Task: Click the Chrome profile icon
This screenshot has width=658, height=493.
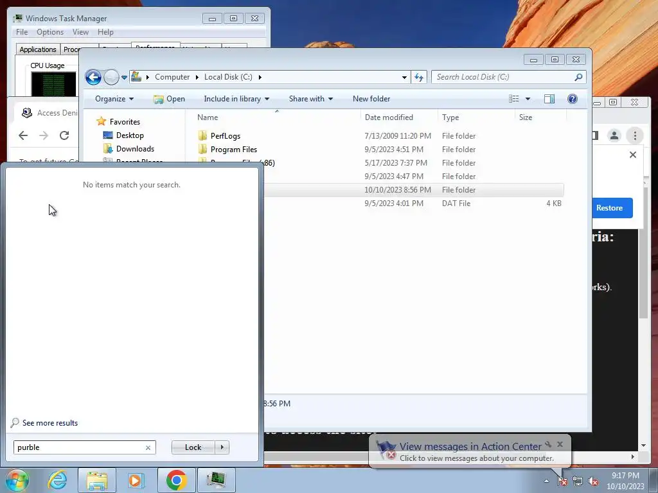Action: [x=614, y=135]
